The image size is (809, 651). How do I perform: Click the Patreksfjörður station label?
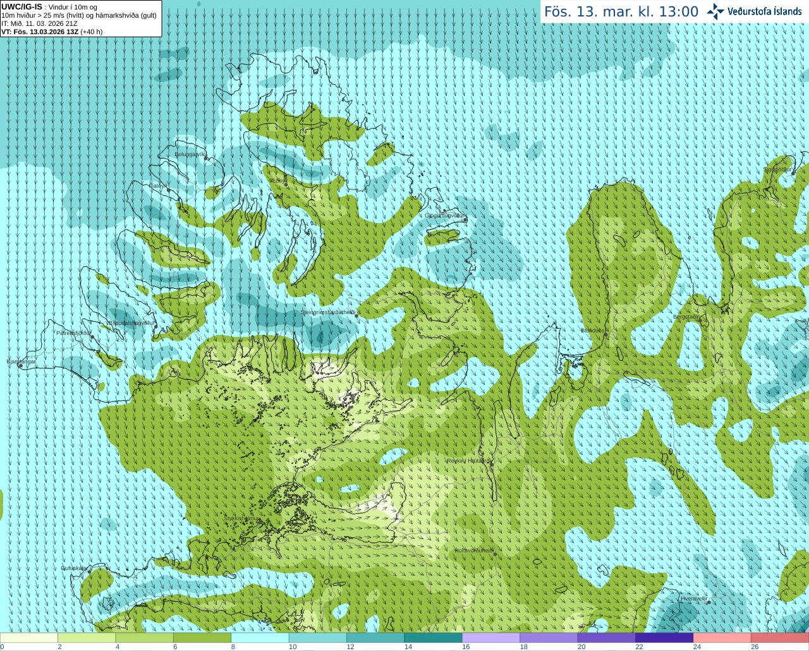(x=74, y=332)
